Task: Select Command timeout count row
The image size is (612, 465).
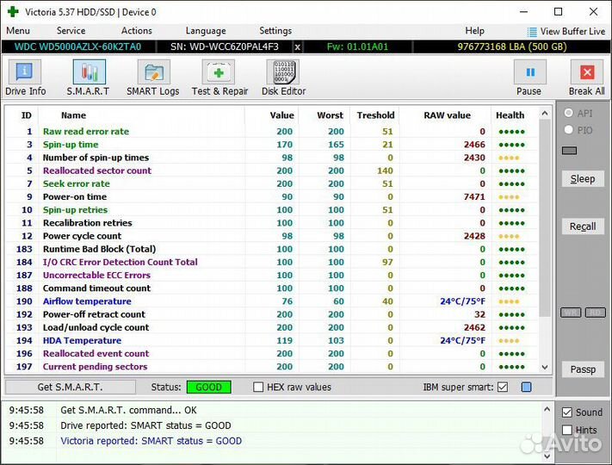Action: point(272,288)
